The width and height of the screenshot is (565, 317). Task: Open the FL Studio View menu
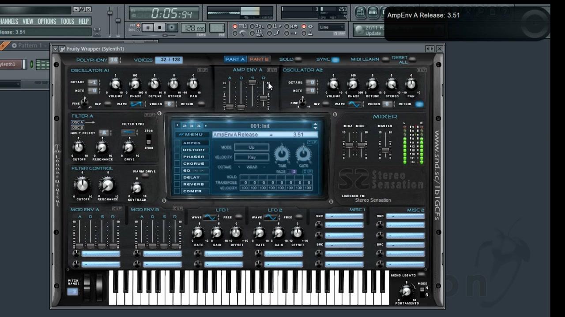tap(28, 21)
